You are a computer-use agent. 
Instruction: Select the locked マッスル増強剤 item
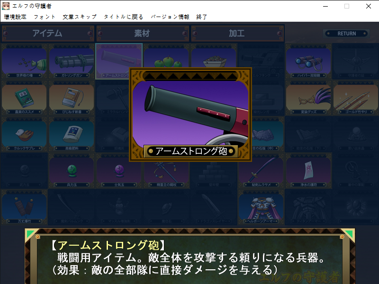pyautogui.click(x=119, y=207)
